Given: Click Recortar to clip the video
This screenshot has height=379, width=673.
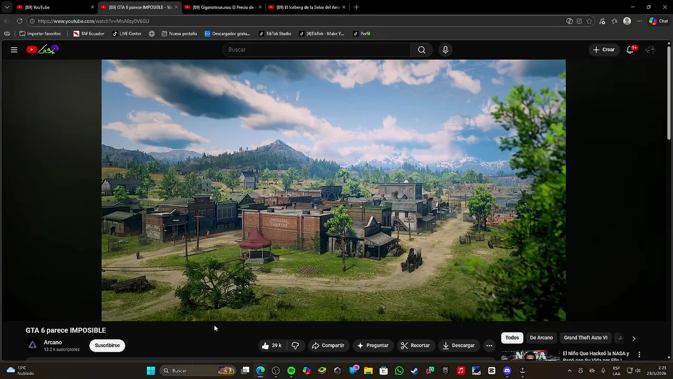Looking at the screenshot, I should click(415, 345).
